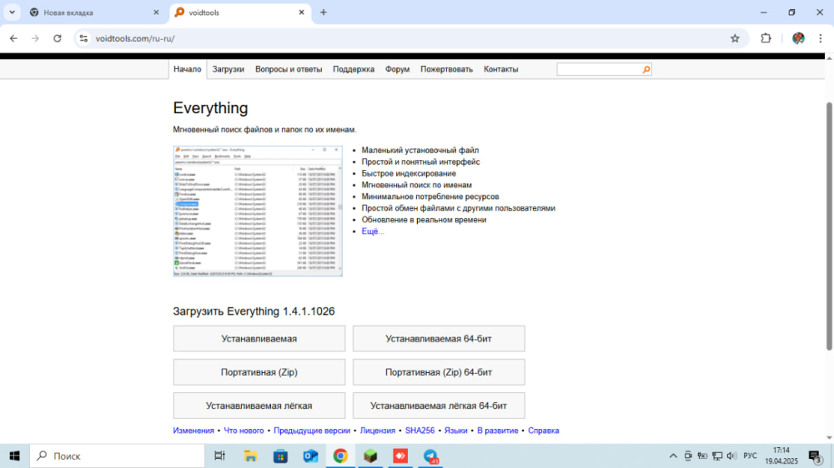
Task: Open the Форум menu item
Action: point(397,69)
